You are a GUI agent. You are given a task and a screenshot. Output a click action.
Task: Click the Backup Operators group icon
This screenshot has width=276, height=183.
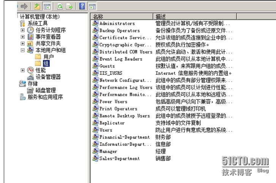(95, 30)
